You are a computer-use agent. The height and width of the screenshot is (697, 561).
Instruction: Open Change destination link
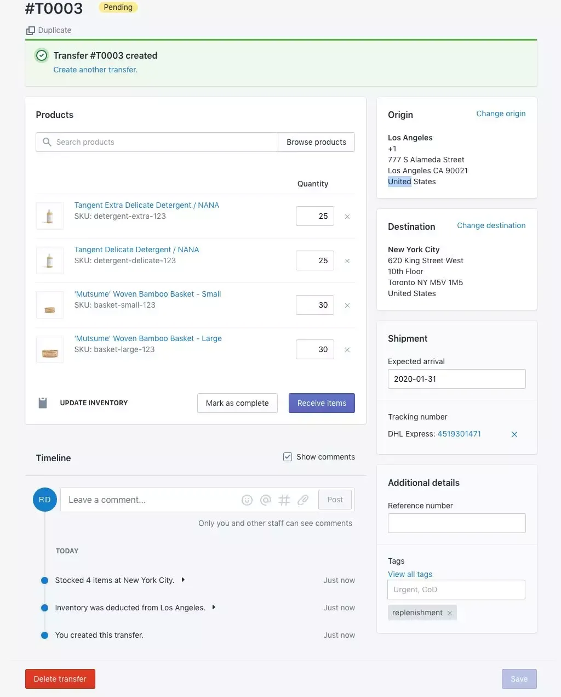(x=491, y=225)
